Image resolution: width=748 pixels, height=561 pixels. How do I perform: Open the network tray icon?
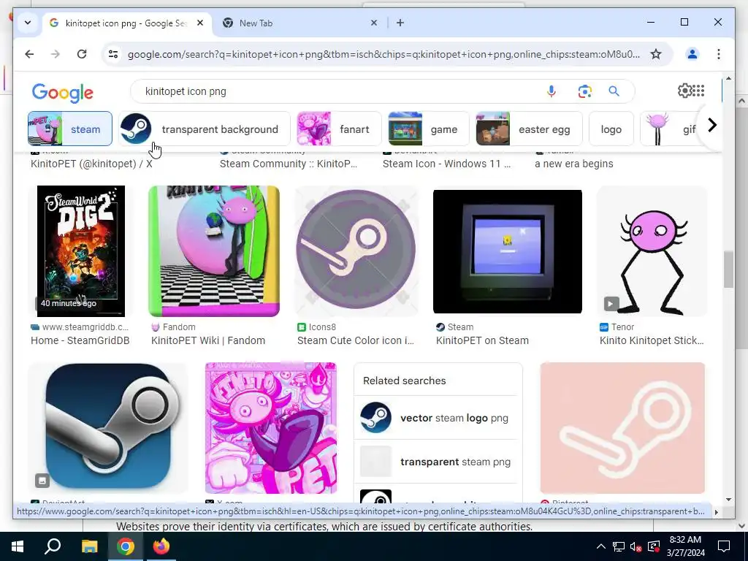click(x=619, y=546)
